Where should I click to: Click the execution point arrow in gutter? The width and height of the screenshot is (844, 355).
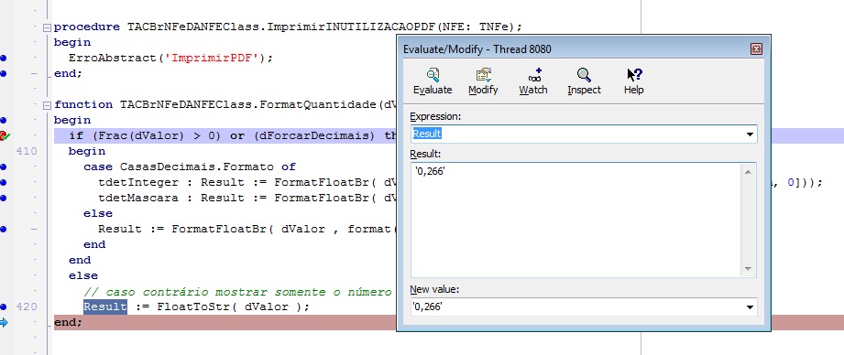(x=5, y=323)
